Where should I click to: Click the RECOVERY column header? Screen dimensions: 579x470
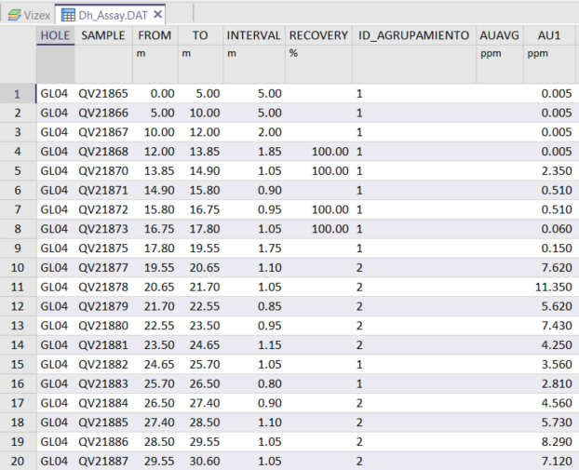317,35
